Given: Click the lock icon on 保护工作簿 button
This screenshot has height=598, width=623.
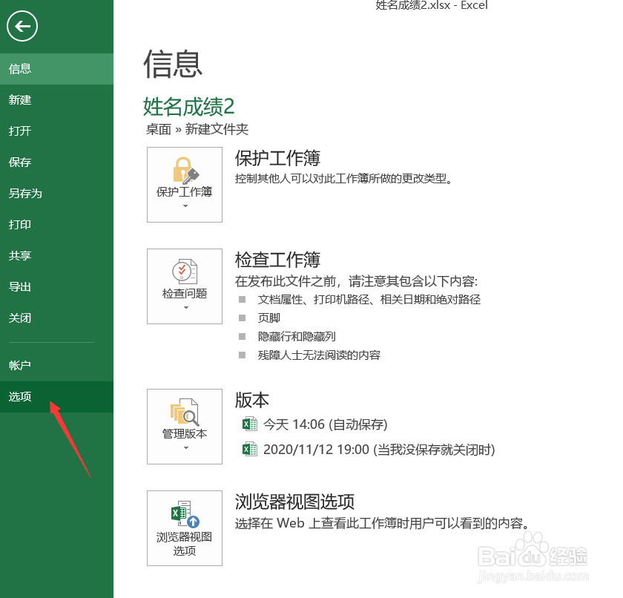Looking at the screenshot, I should click(184, 171).
